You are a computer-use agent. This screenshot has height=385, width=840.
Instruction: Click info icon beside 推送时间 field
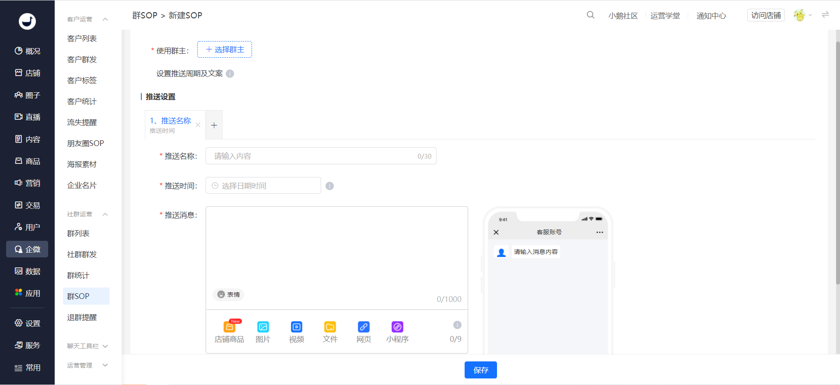[330, 186]
